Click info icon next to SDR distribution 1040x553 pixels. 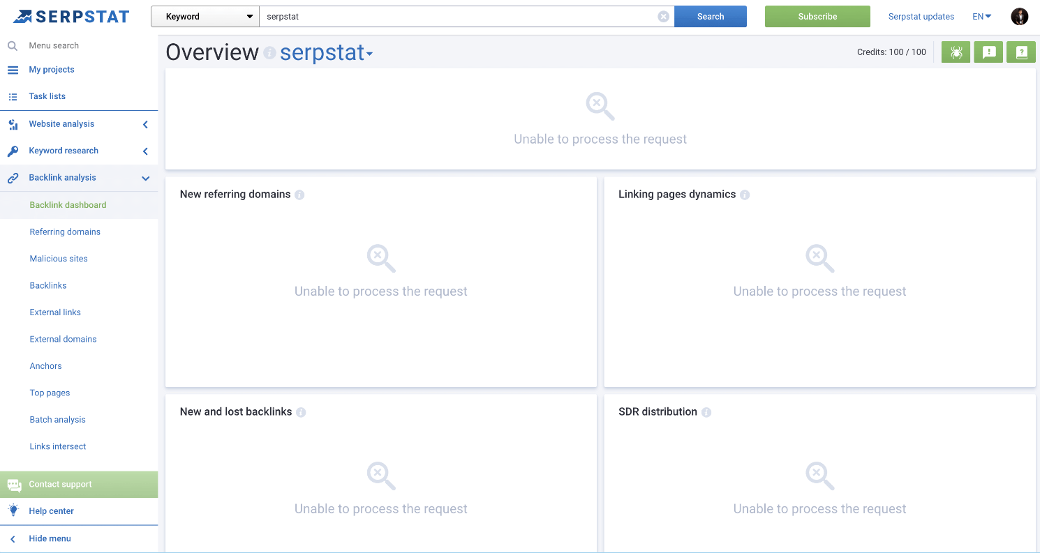click(x=706, y=413)
